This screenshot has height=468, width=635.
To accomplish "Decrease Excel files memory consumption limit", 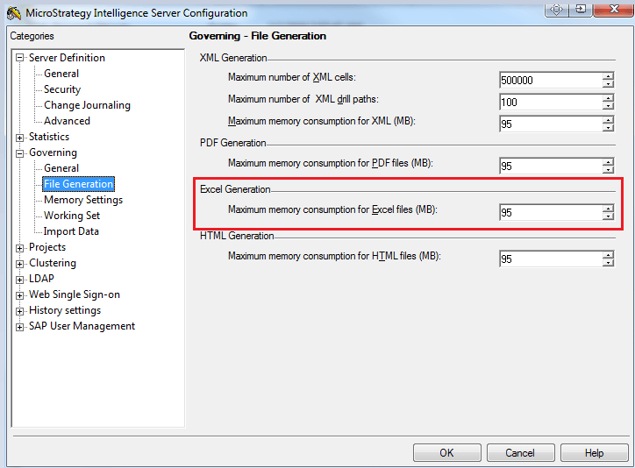I will pos(609,216).
